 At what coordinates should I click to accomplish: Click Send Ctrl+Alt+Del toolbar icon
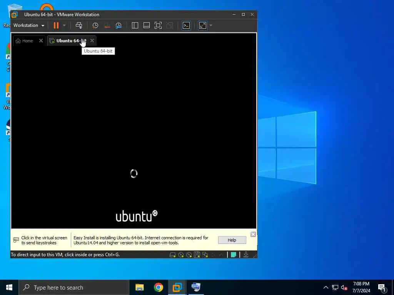[x=79, y=25]
